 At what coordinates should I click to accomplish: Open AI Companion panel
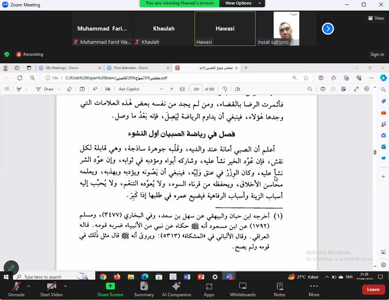177,289
